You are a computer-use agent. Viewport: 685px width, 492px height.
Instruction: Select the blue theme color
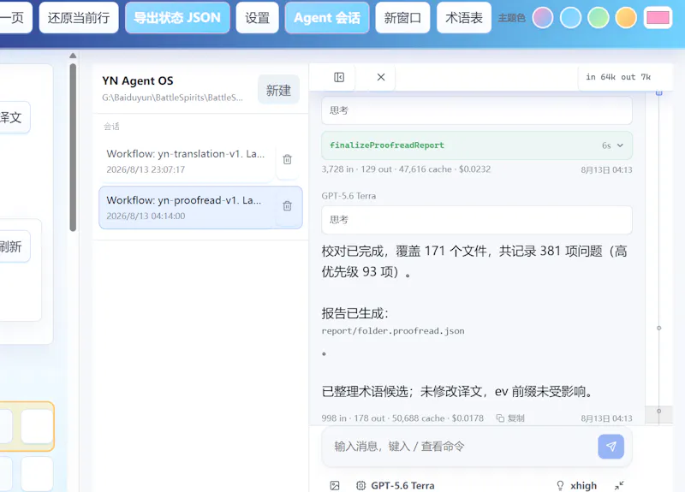[x=570, y=18]
